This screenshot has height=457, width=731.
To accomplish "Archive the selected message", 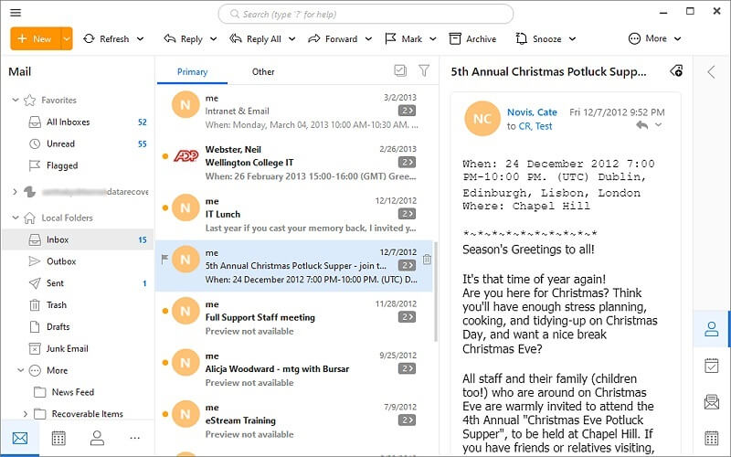I will [x=472, y=38].
